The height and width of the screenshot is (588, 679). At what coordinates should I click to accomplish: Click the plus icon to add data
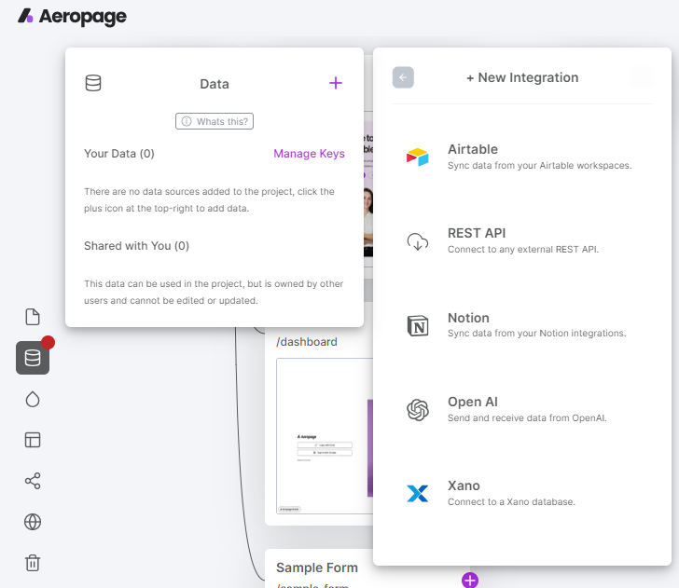(x=336, y=83)
